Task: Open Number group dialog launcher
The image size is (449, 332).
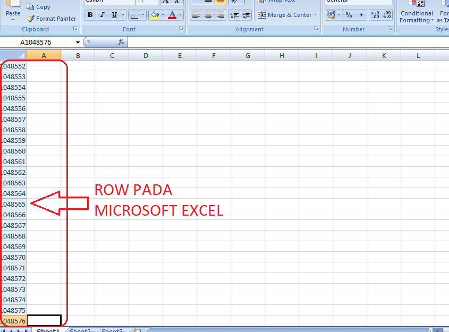Action: (x=389, y=29)
